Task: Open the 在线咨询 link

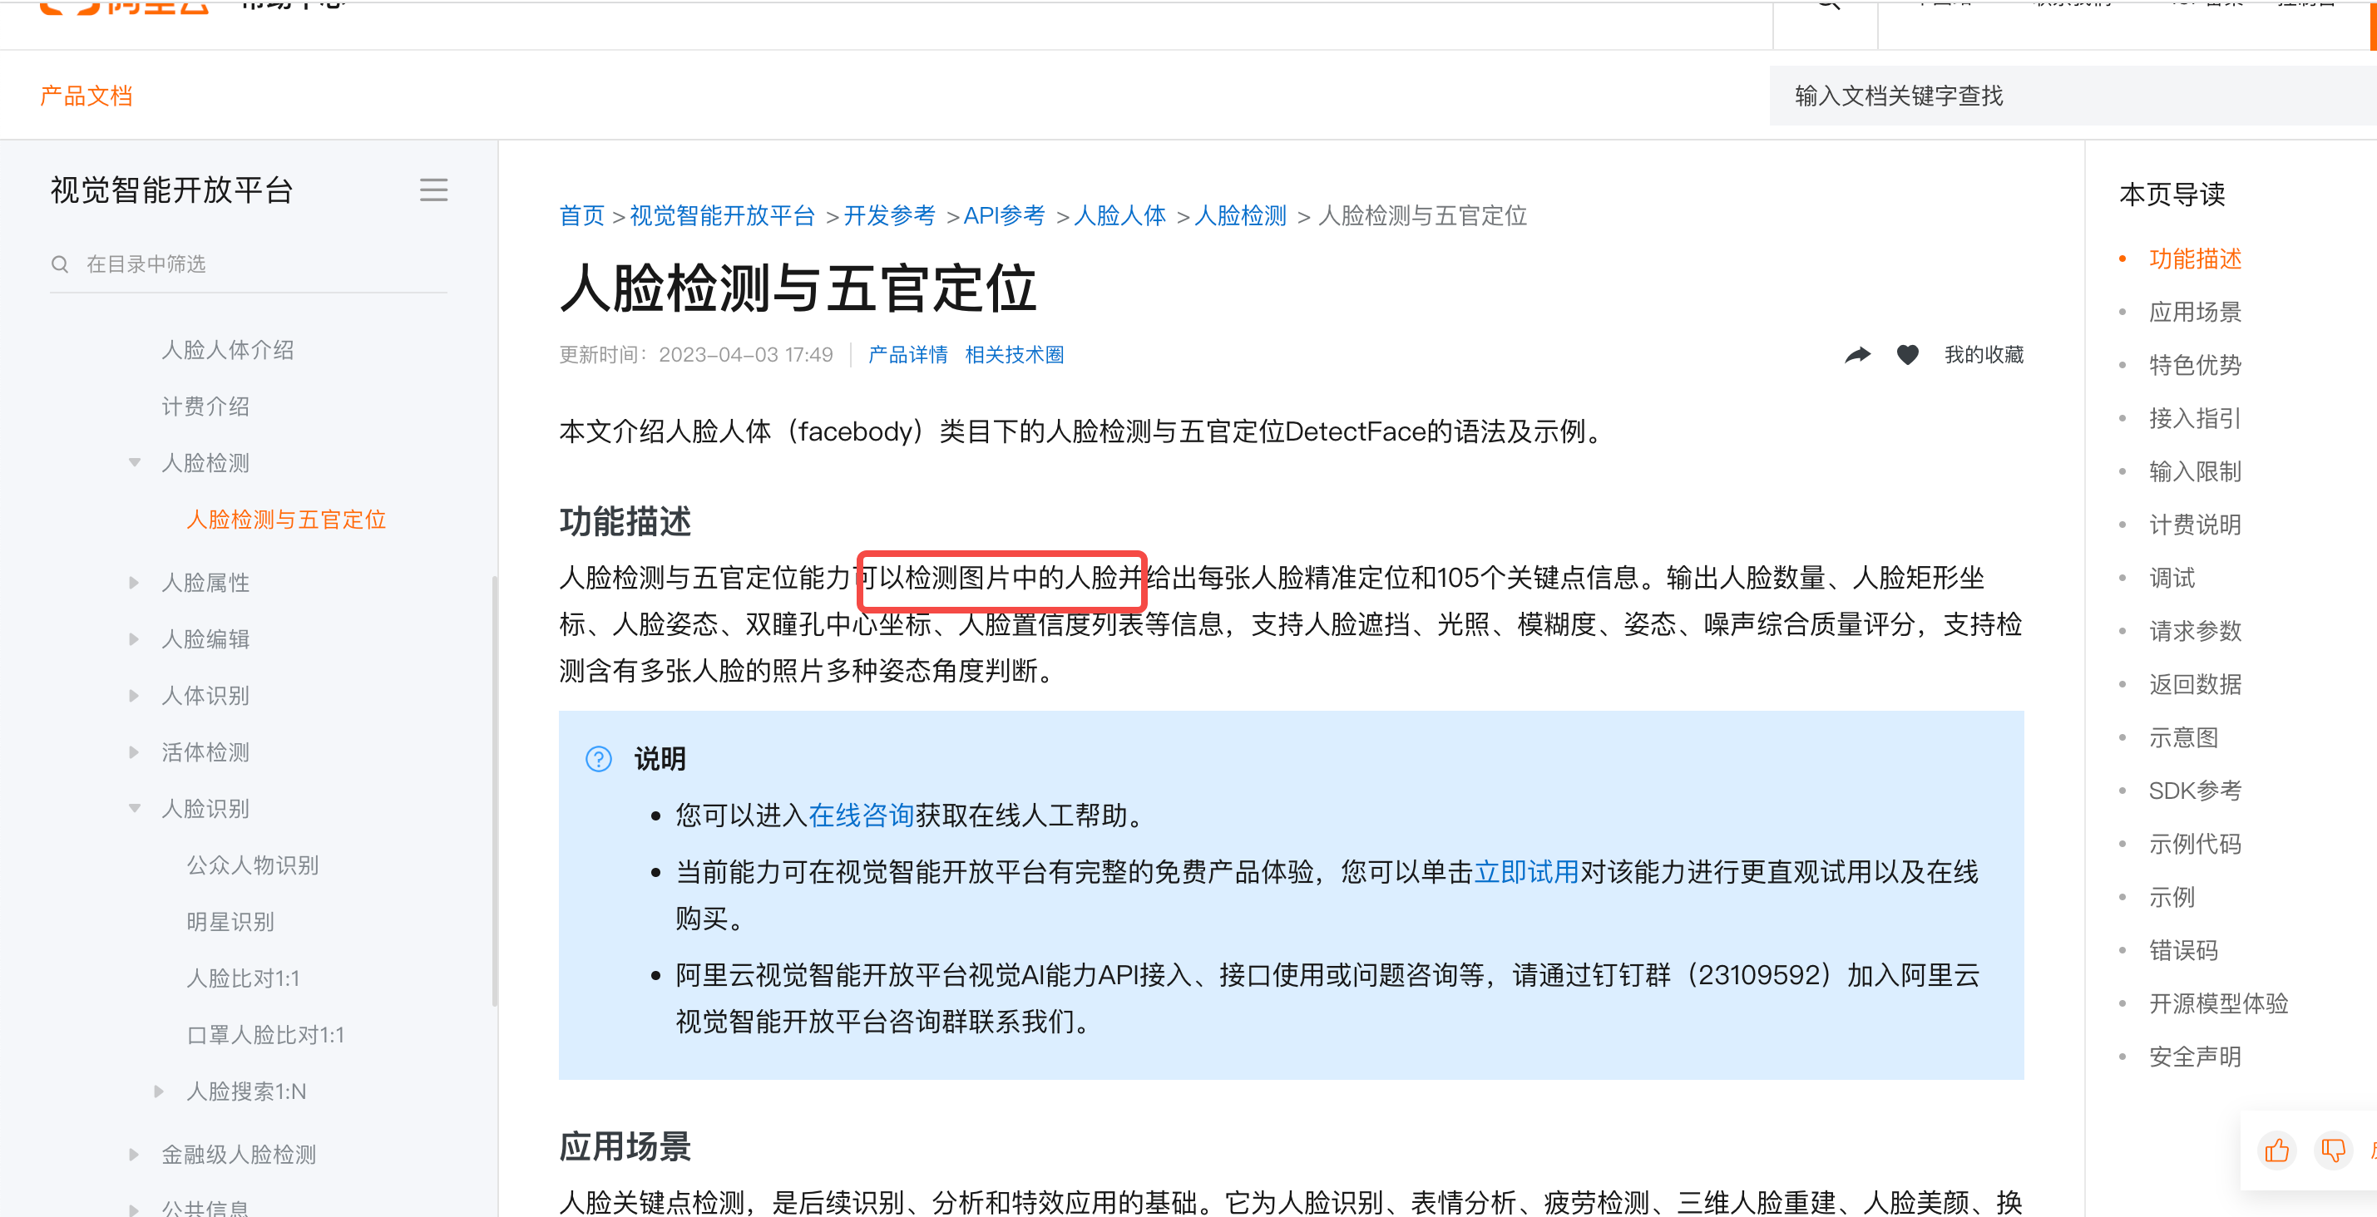Action: click(860, 815)
